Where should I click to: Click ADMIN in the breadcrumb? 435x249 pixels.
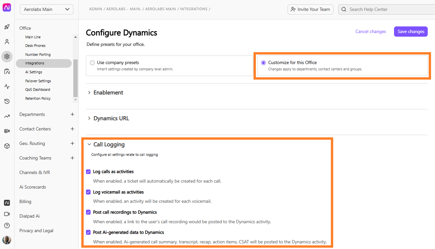(96, 9)
